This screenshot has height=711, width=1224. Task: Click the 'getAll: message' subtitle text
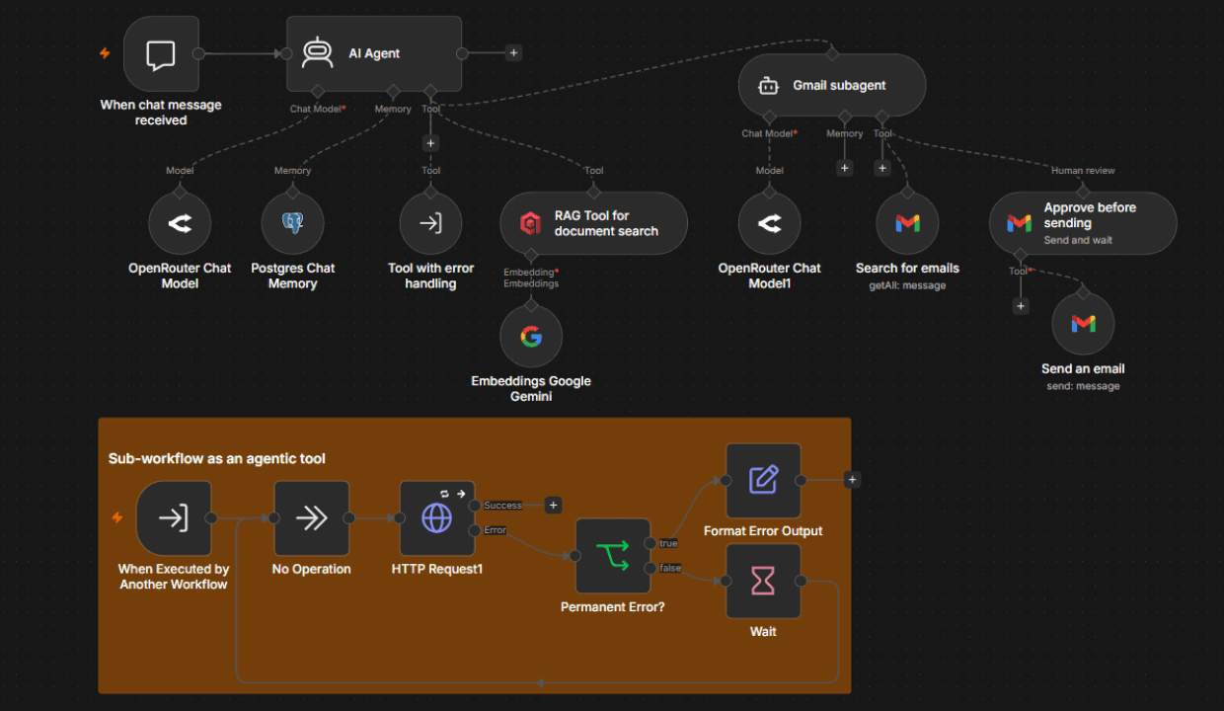pyautogui.click(x=907, y=285)
